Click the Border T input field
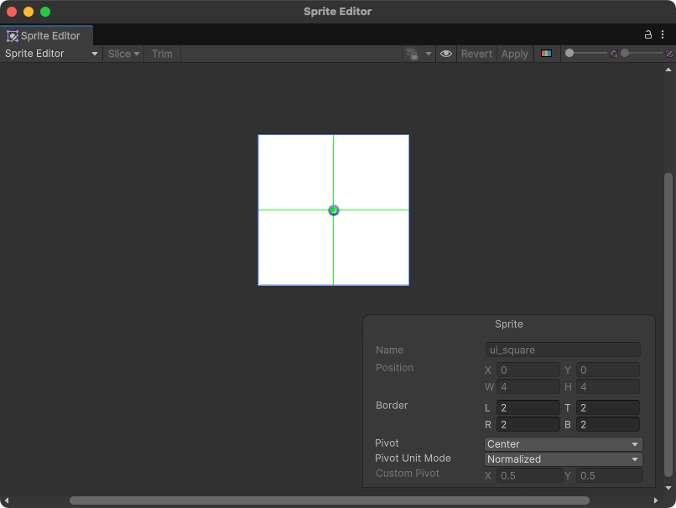This screenshot has width=676, height=508. (x=608, y=407)
